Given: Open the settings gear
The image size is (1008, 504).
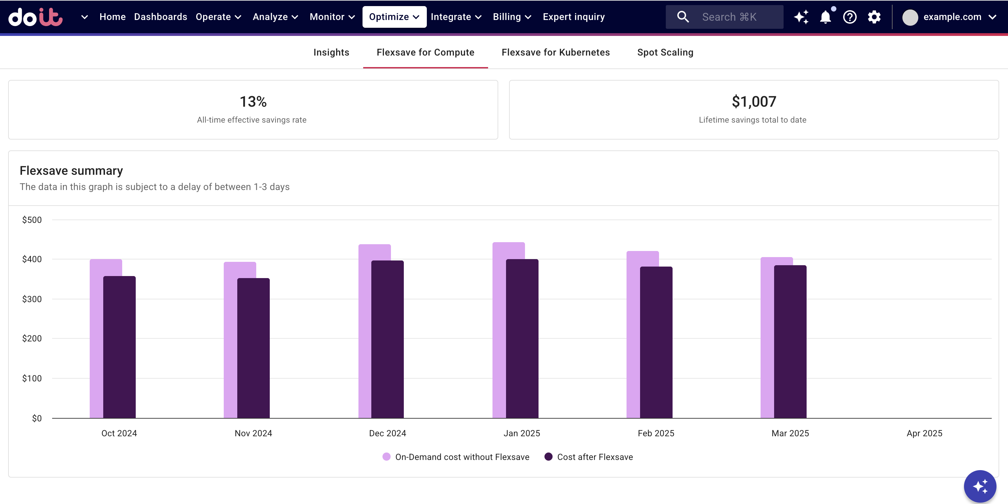Looking at the screenshot, I should click(x=874, y=17).
